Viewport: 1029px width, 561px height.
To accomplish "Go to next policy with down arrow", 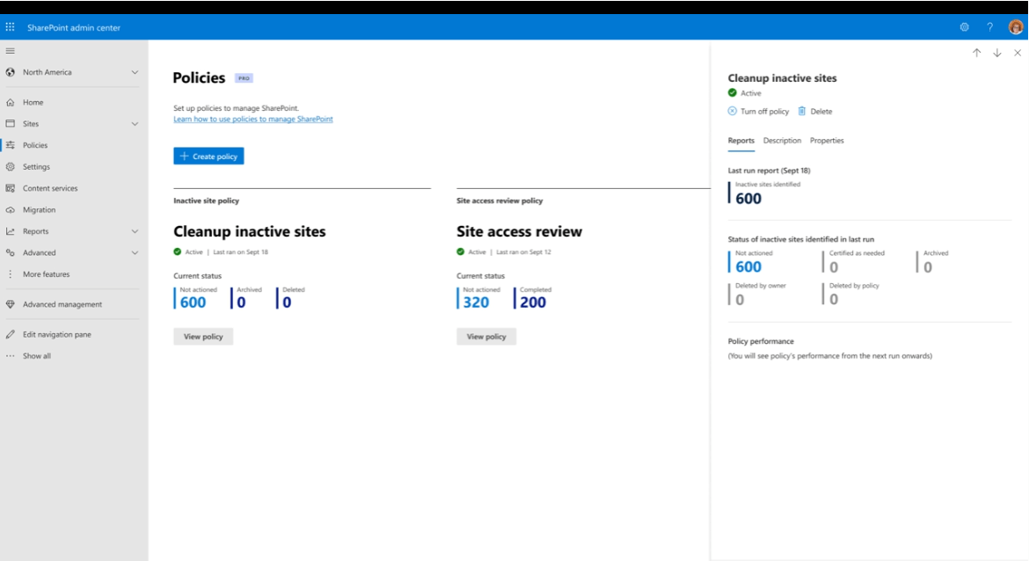I will click(x=996, y=53).
